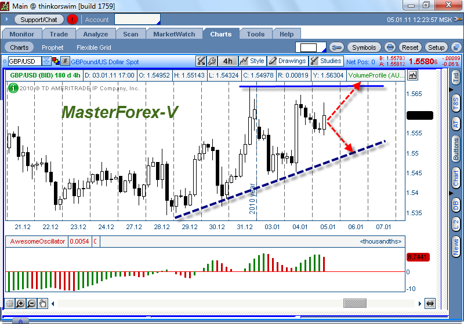Click the Reset button
Viewport: 464px width, 324px height.
pos(410,47)
